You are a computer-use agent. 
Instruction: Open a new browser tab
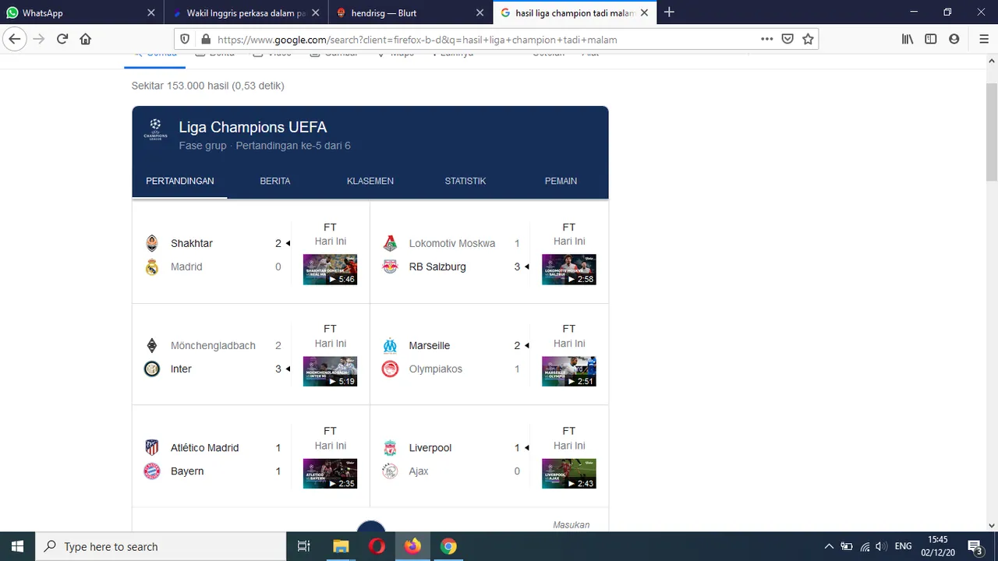pyautogui.click(x=669, y=12)
